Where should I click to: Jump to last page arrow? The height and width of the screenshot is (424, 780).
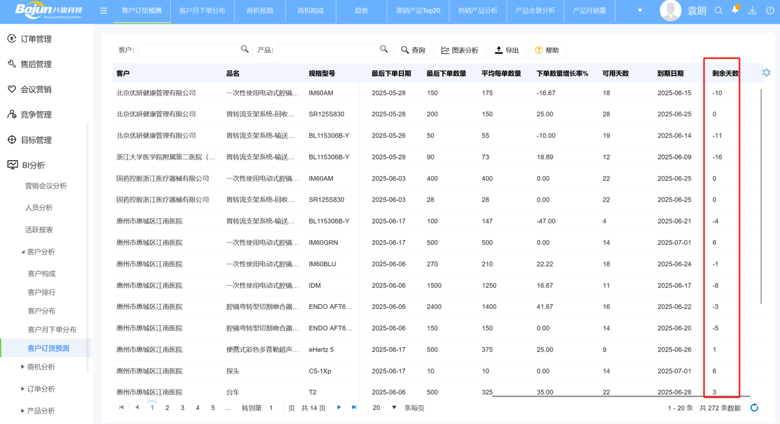(x=354, y=408)
